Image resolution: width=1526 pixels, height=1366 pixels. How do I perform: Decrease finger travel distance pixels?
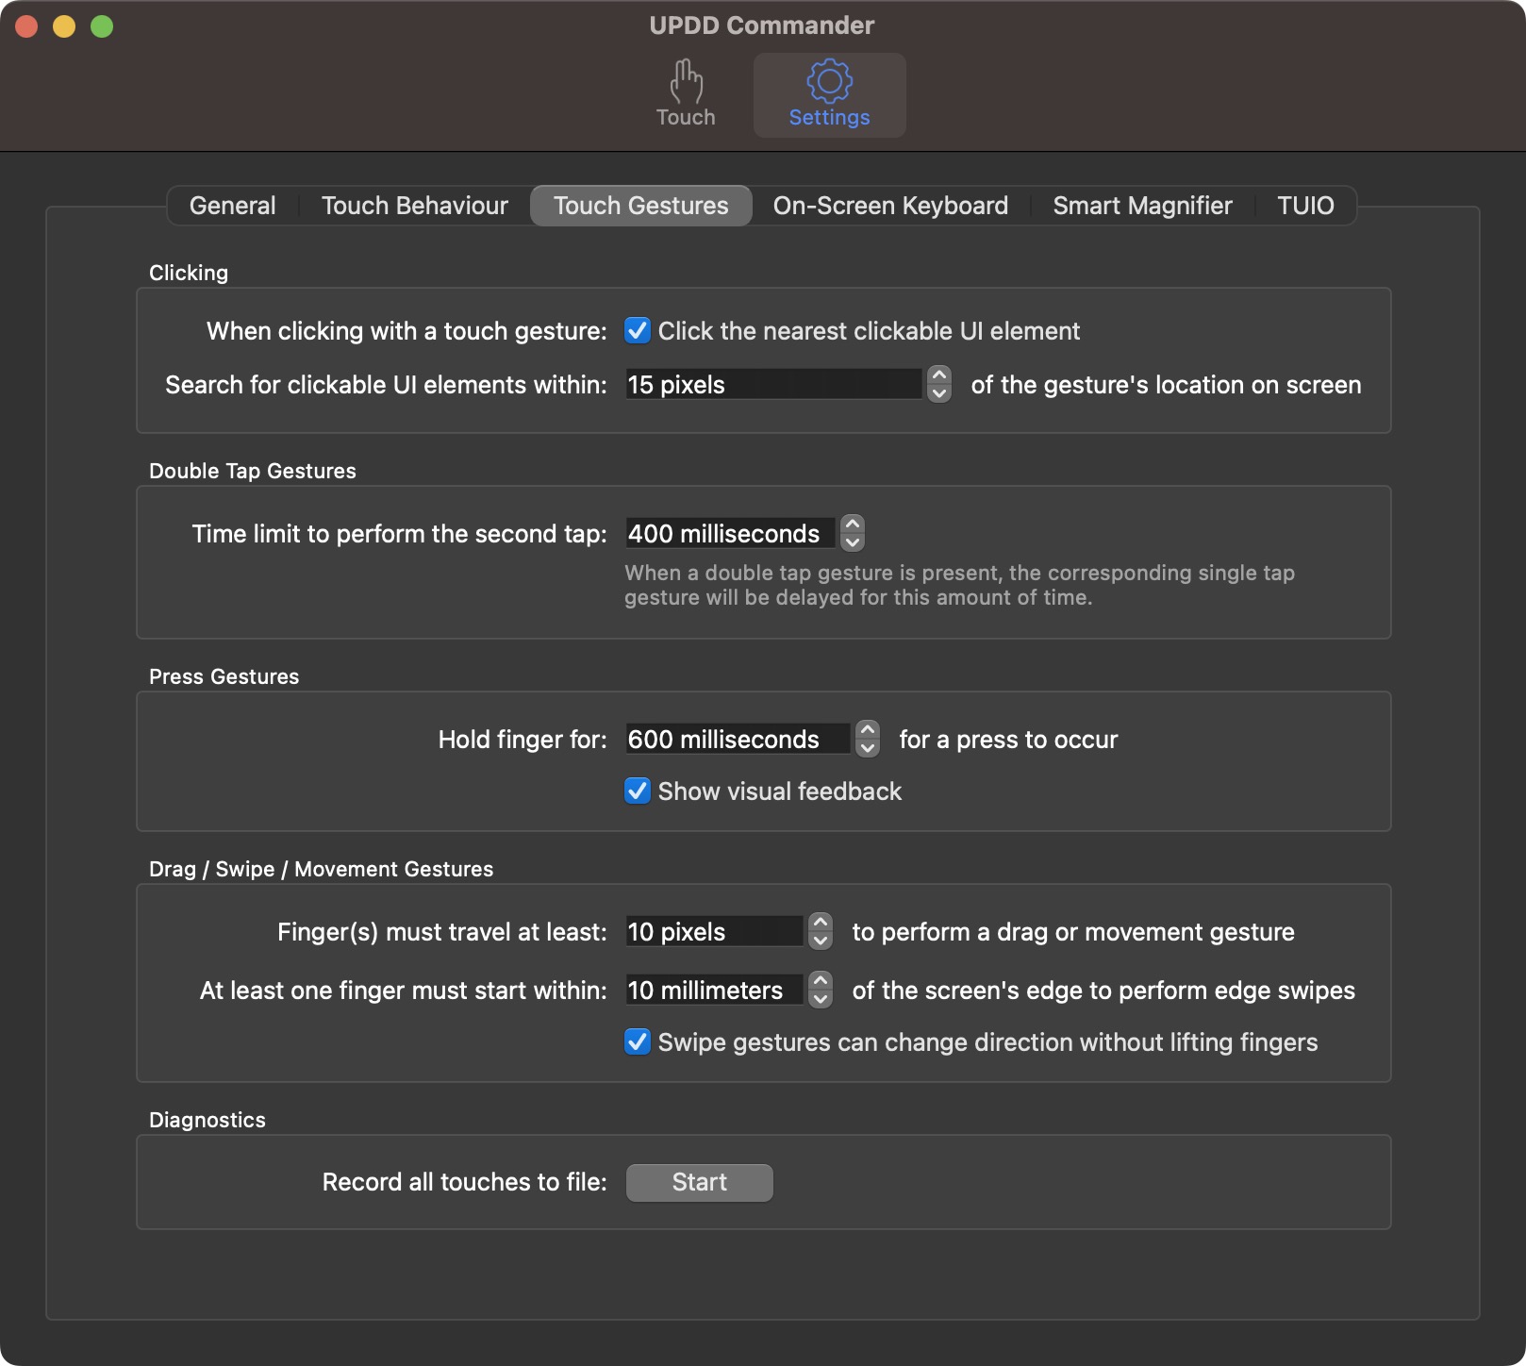point(821,941)
